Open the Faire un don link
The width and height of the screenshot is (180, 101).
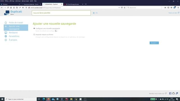(x=174, y=13)
